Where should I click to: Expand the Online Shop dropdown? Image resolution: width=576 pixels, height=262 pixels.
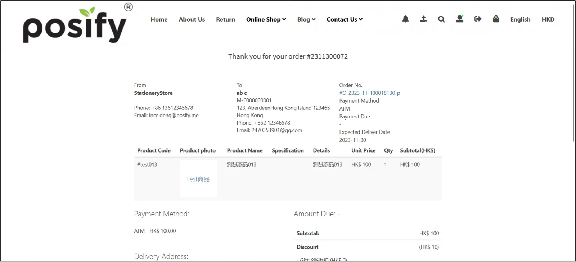pos(266,19)
